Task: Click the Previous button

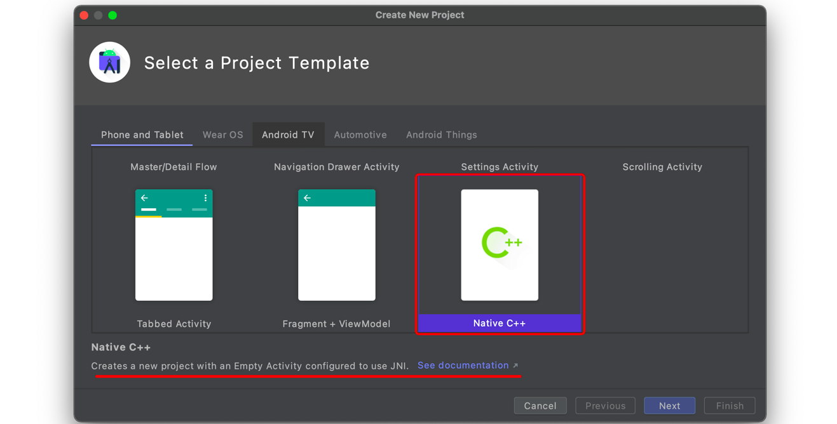Action: (x=605, y=406)
